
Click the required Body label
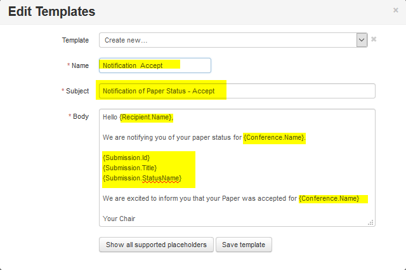click(x=81, y=116)
